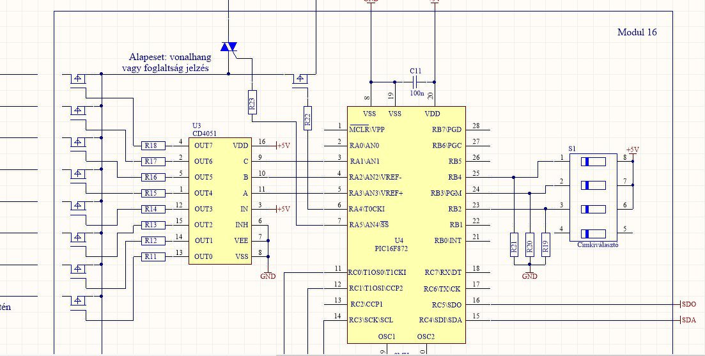Image resolution: width=705 pixels, height=356 pixels.
Task: Click the 'PIC16F872' component name
Action: tap(391, 248)
